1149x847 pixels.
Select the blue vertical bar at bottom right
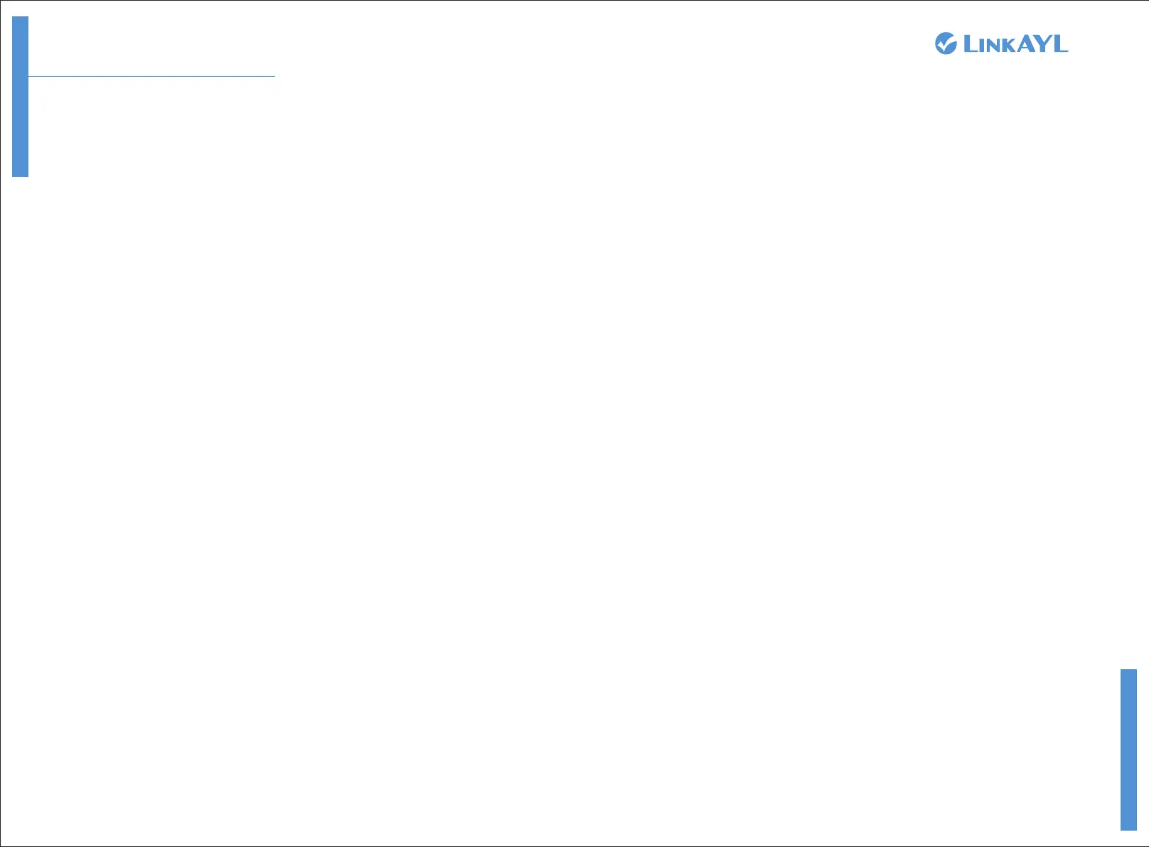(1128, 750)
